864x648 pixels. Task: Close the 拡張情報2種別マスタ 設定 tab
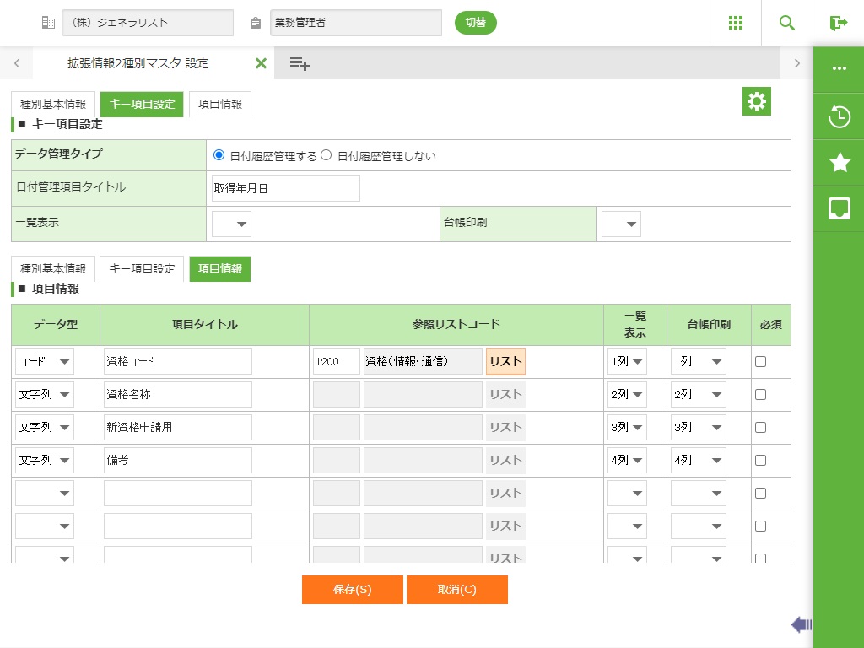(x=261, y=63)
